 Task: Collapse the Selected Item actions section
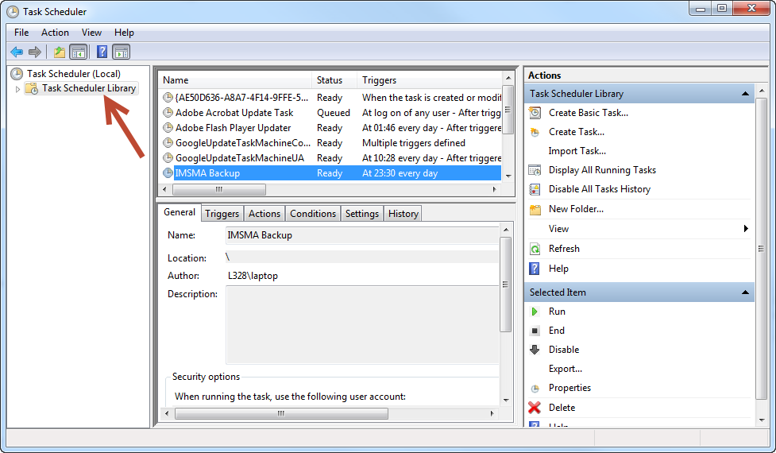pyautogui.click(x=745, y=292)
